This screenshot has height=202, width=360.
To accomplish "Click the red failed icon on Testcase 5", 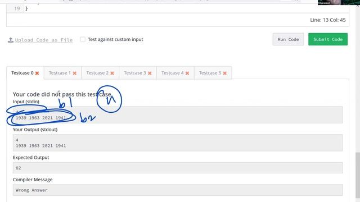I will [x=225, y=73].
